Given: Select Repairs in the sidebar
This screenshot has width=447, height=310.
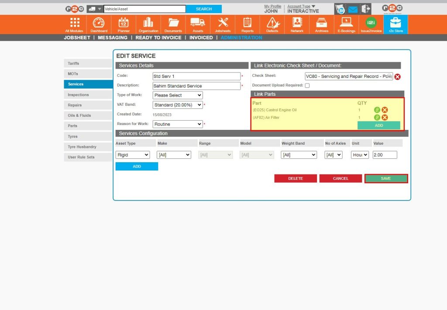Looking at the screenshot, I should 88,105.
